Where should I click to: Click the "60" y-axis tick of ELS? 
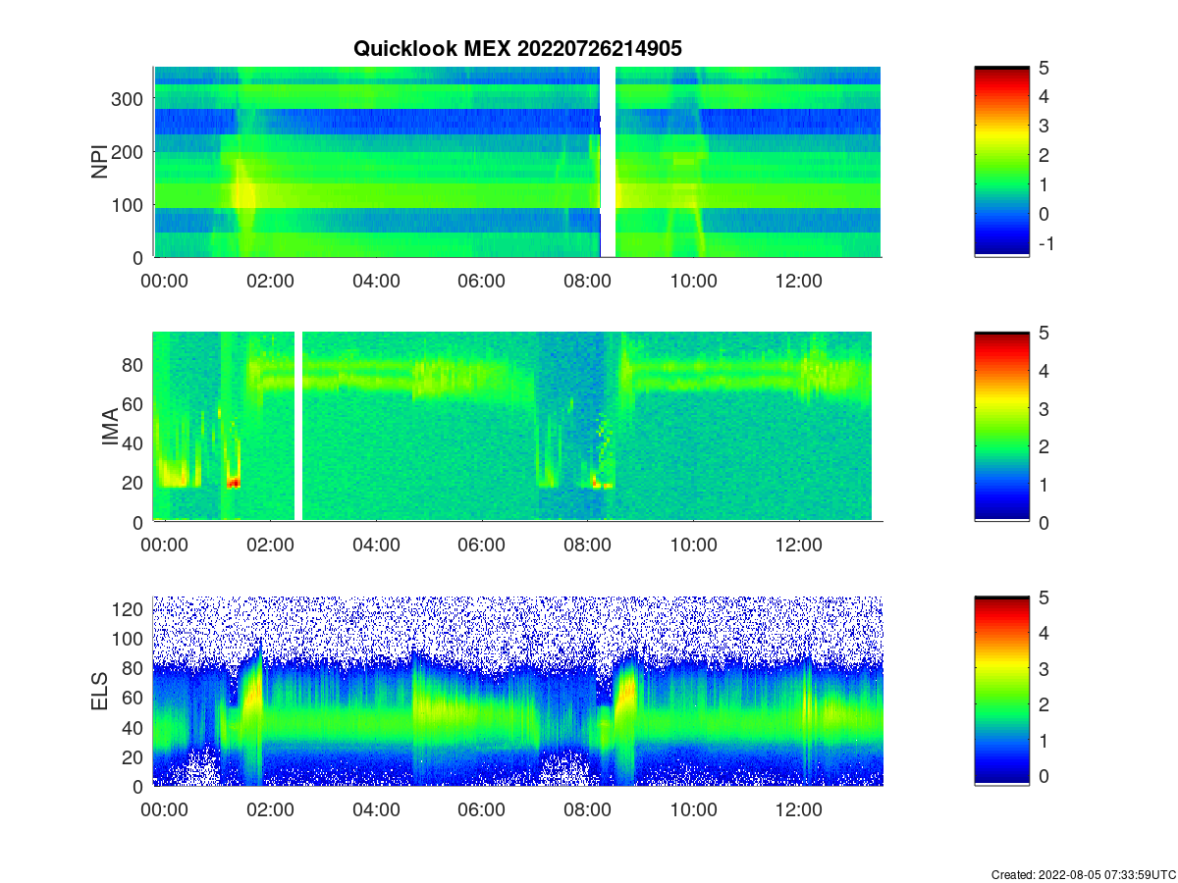134,698
